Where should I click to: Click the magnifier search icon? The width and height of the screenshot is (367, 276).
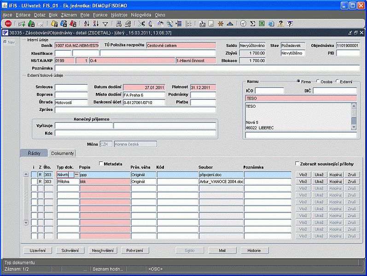click(169, 23)
